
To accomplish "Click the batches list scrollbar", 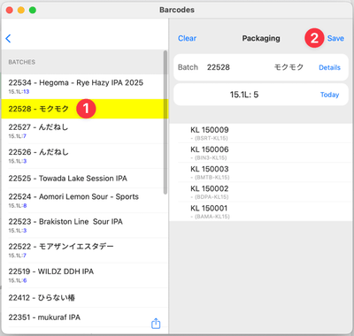I will tap(165, 122).
